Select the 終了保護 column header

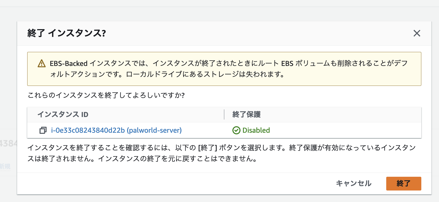pos(246,114)
